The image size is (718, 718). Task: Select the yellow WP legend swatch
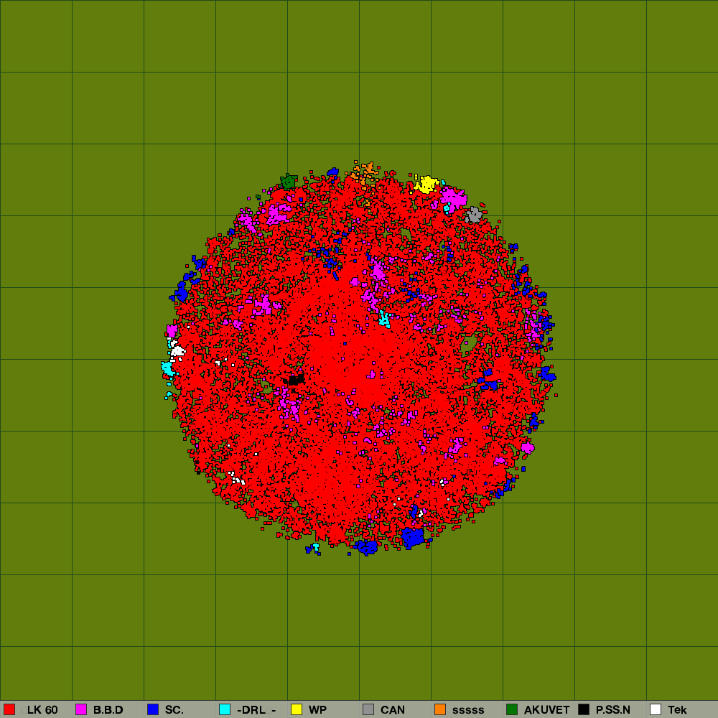click(297, 709)
